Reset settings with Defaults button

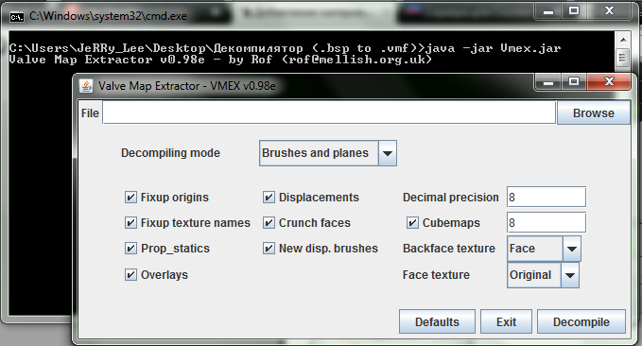click(x=437, y=321)
